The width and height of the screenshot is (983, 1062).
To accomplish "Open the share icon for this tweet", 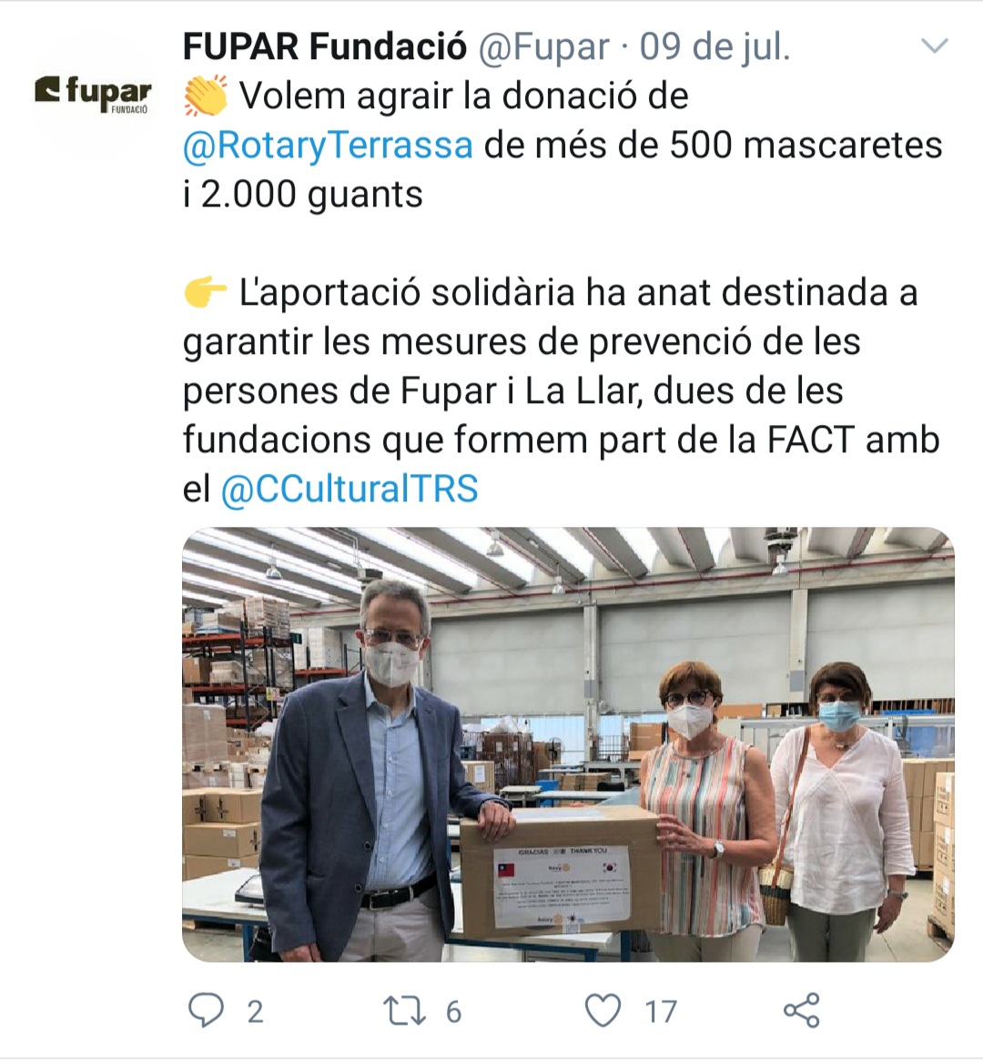I will click(x=802, y=1010).
